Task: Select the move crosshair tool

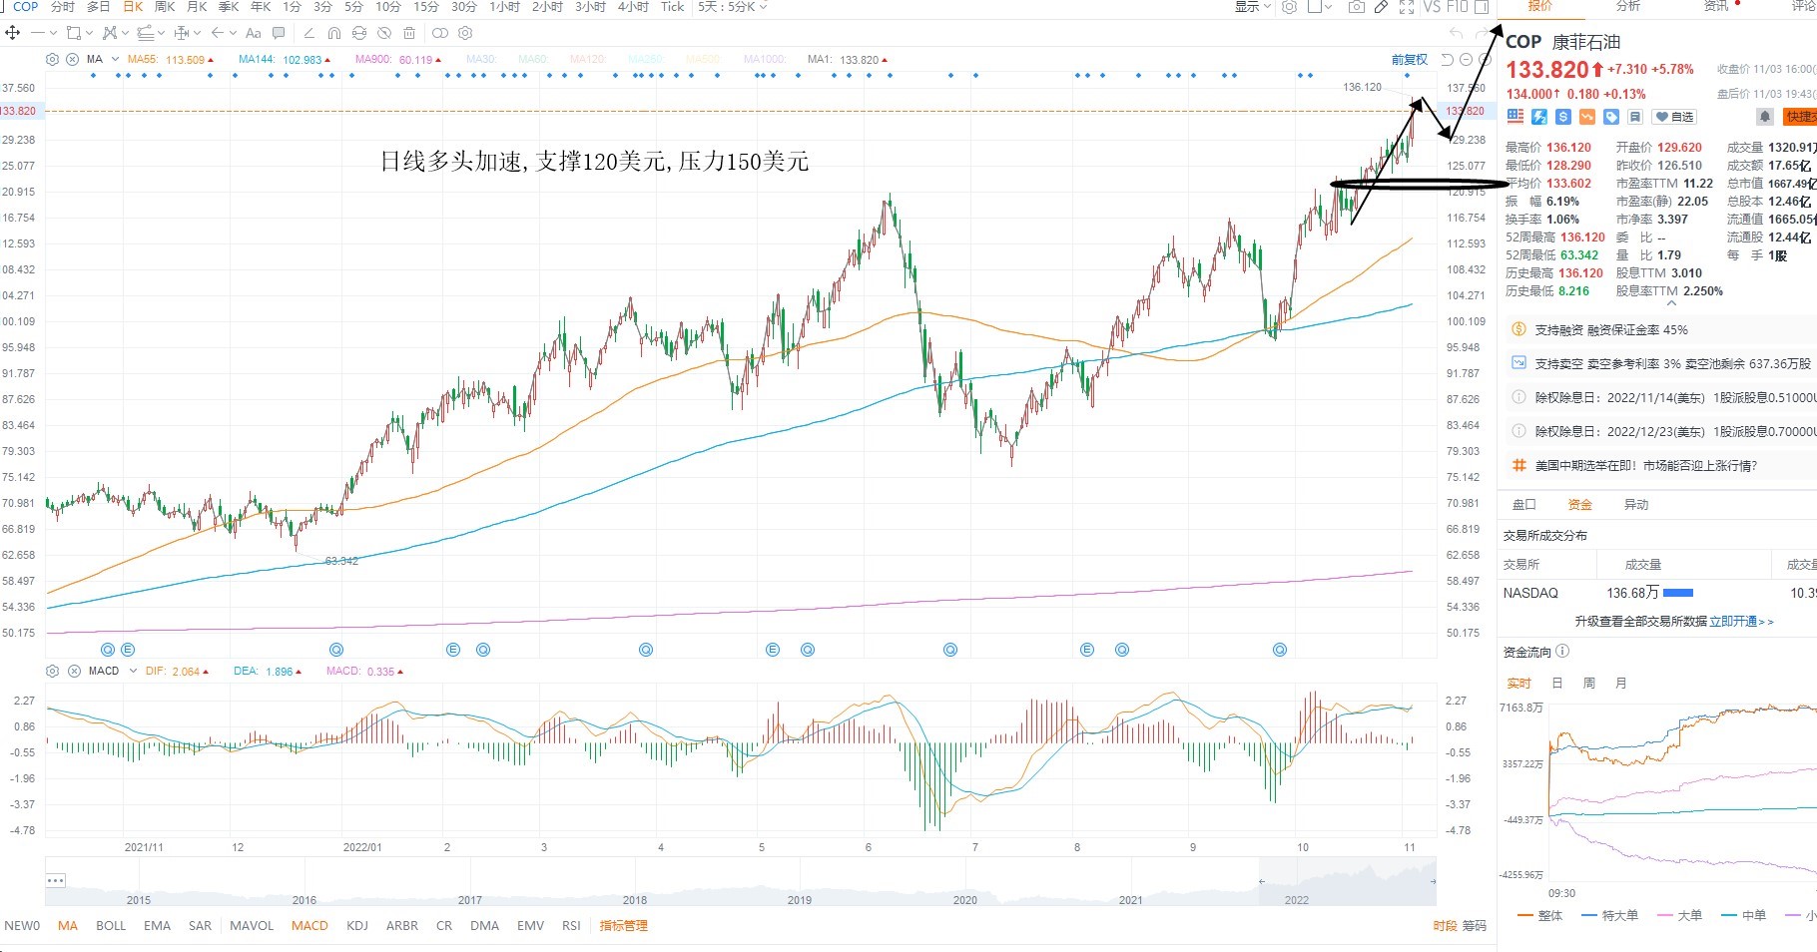Action: coord(13,33)
